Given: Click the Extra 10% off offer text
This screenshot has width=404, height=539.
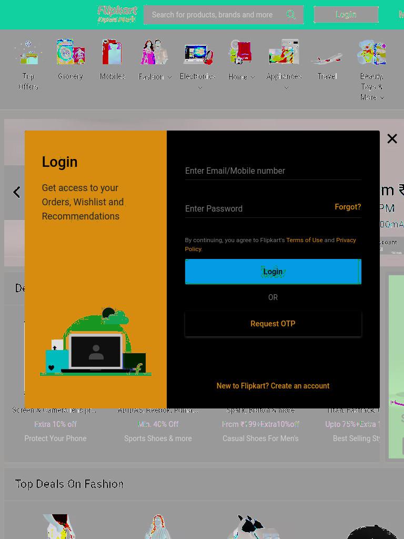Looking at the screenshot, I should coord(55,424).
